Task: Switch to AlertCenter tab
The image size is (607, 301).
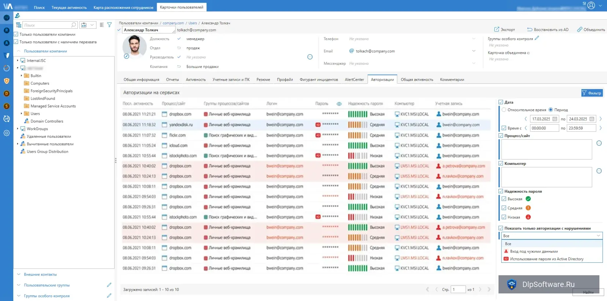Action: coord(354,80)
